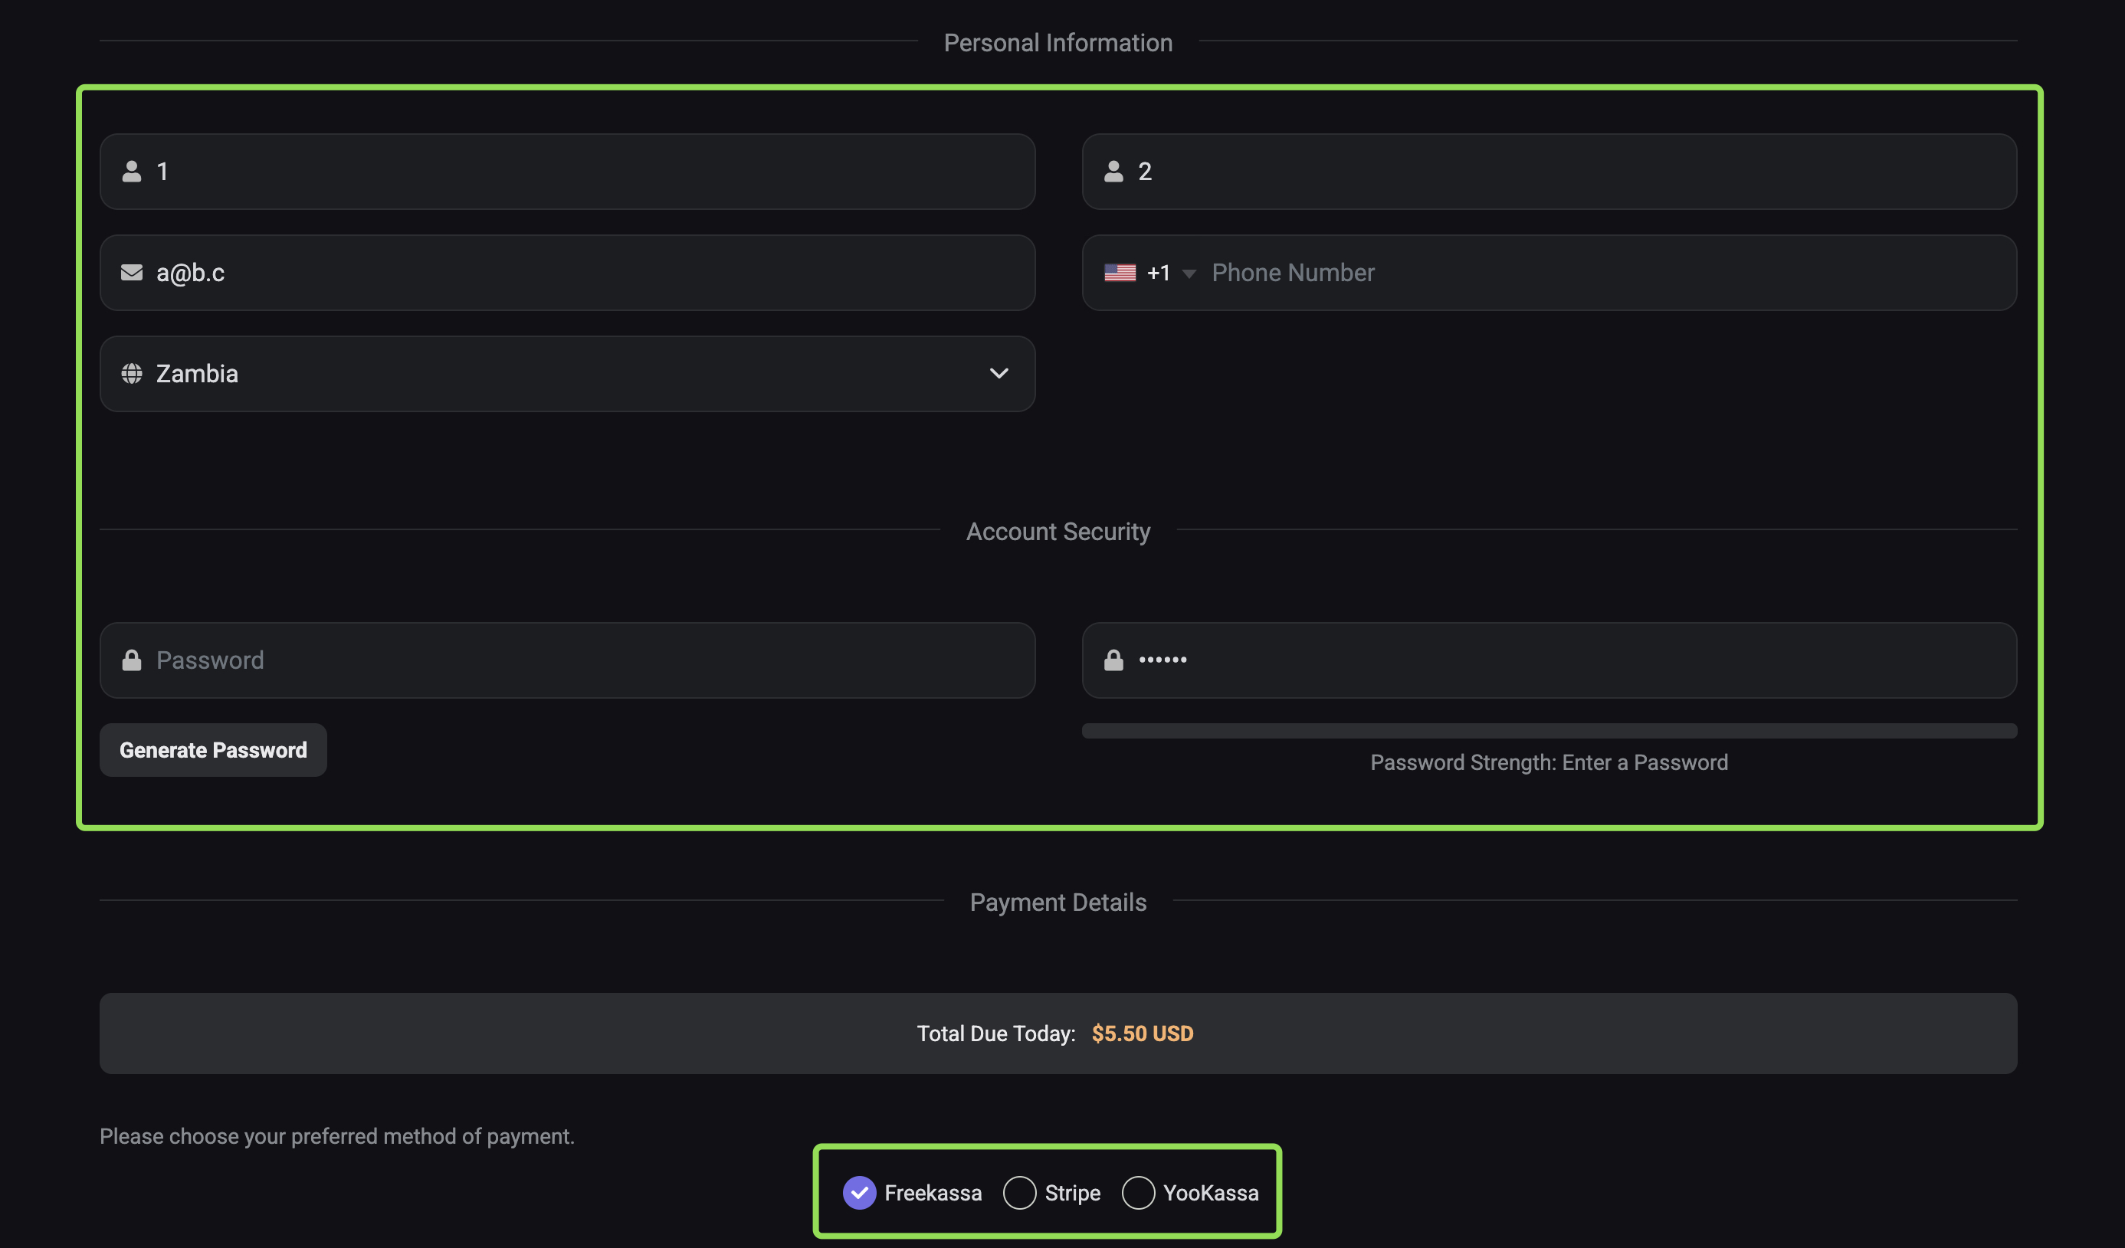Image resolution: width=2125 pixels, height=1248 pixels.
Task: Click the US flag icon in the phone field
Action: (x=1120, y=273)
